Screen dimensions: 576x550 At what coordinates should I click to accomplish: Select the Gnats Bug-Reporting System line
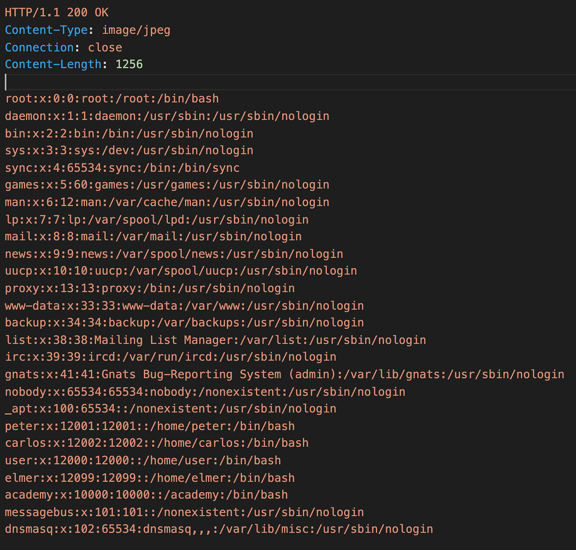click(285, 375)
